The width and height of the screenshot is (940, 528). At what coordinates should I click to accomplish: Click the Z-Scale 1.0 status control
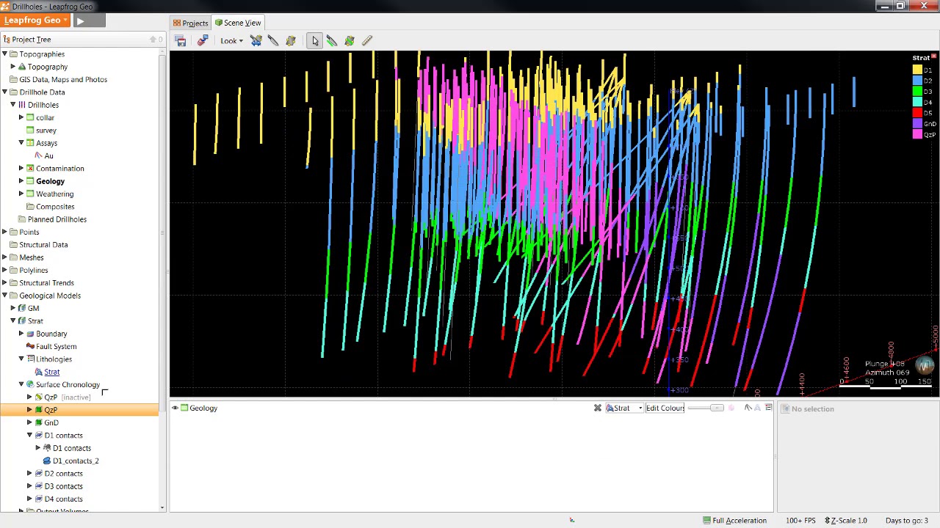(x=846, y=521)
